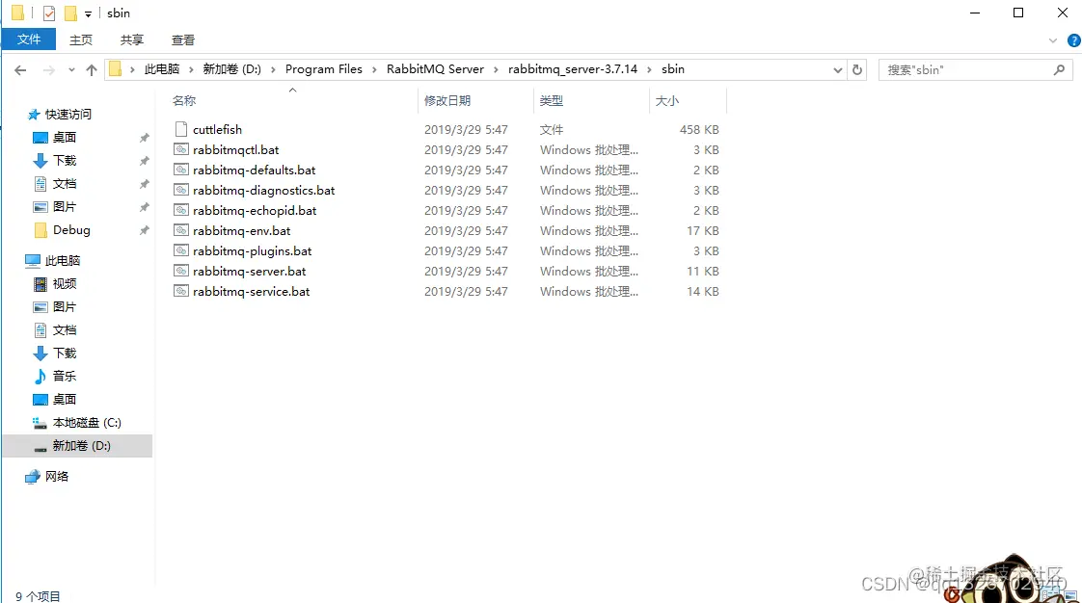The width and height of the screenshot is (1082, 603).
Task: Expand the chevron after 此电脑 breadcrumb
Action: click(x=190, y=69)
